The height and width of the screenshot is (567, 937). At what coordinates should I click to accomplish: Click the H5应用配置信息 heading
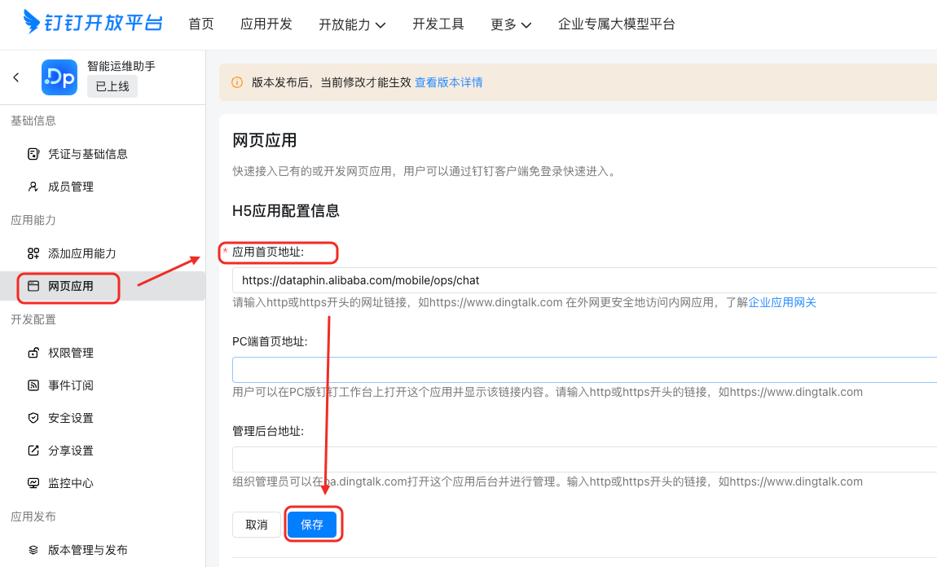click(286, 211)
